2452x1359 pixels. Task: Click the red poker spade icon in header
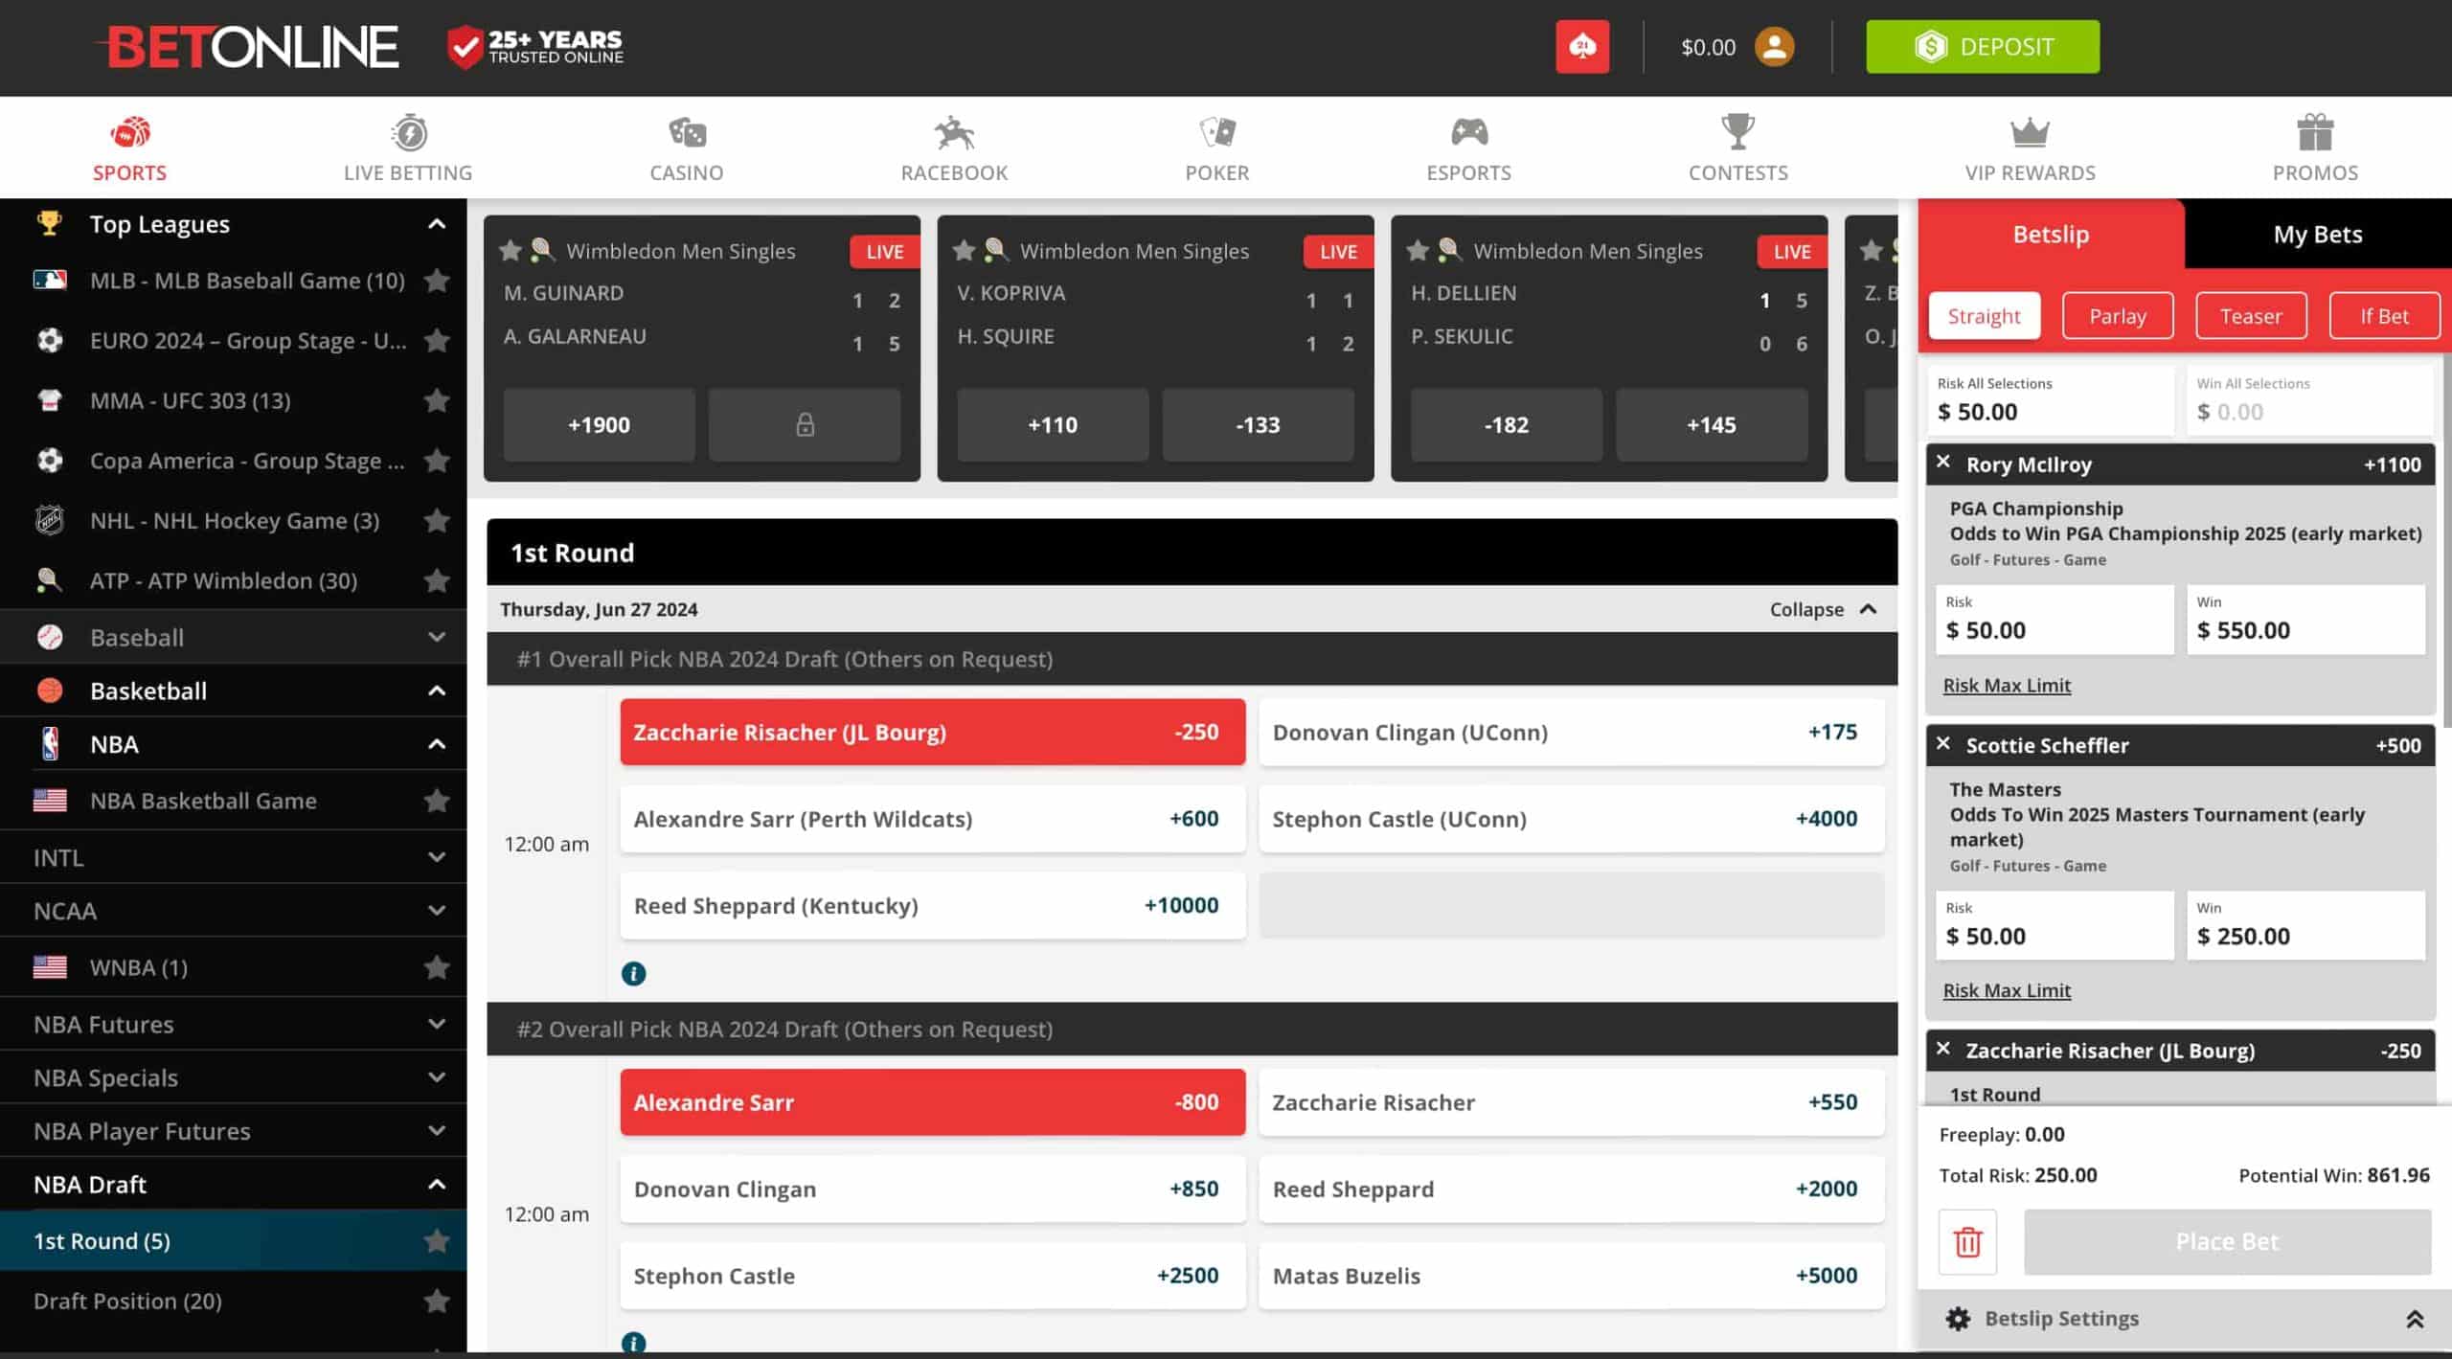(1582, 46)
